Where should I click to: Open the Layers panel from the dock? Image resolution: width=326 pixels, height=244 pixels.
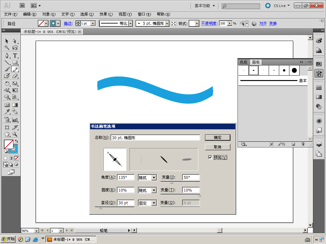click(x=319, y=144)
